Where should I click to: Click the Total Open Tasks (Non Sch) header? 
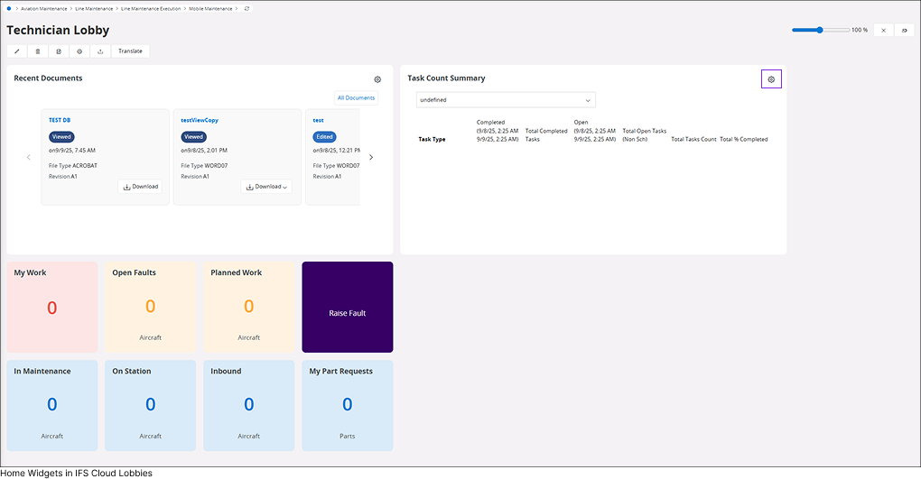pyautogui.click(x=645, y=135)
